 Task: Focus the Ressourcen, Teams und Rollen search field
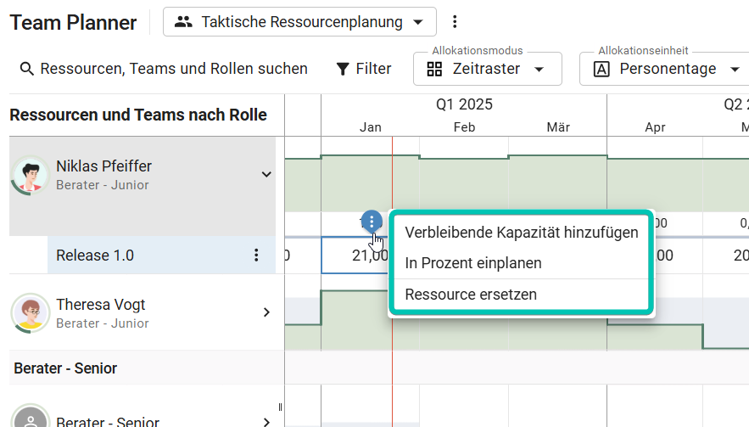(x=174, y=69)
